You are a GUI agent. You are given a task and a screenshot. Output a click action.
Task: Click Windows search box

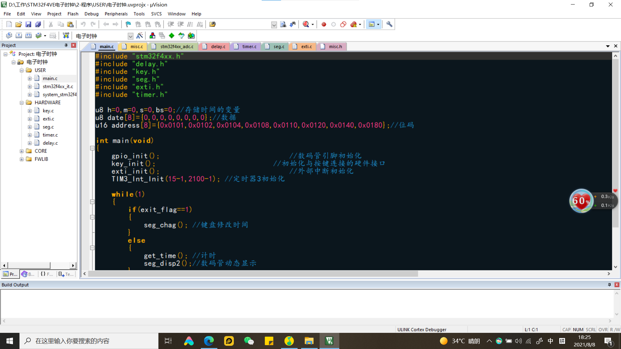click(x=89, y=341)
